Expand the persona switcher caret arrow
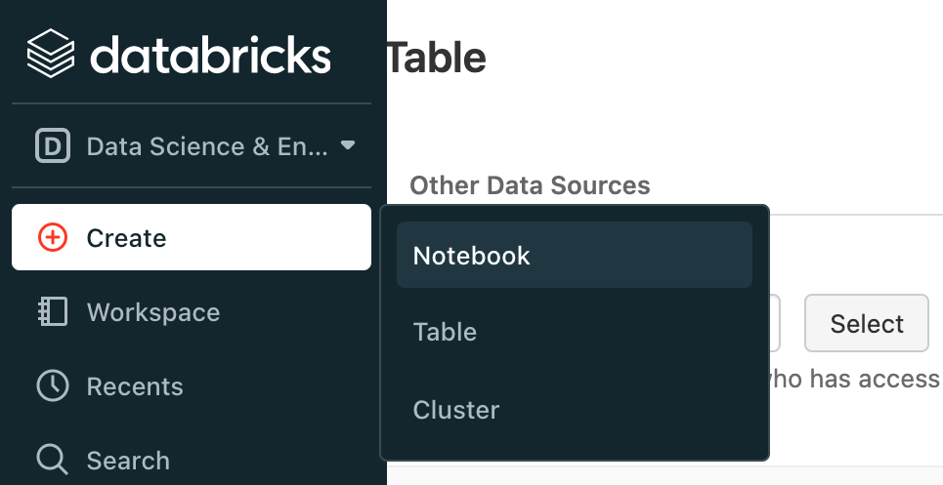The width and height of the screenshot is (943, 485). tap(348, 146)
